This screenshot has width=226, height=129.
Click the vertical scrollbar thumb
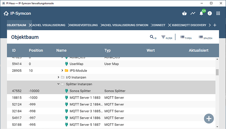(x=217, y=72)
